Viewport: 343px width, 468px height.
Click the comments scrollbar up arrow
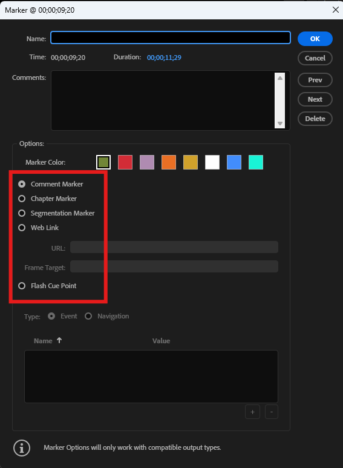[x=279, y=78]
